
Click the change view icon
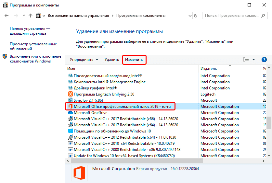(246, 60)
